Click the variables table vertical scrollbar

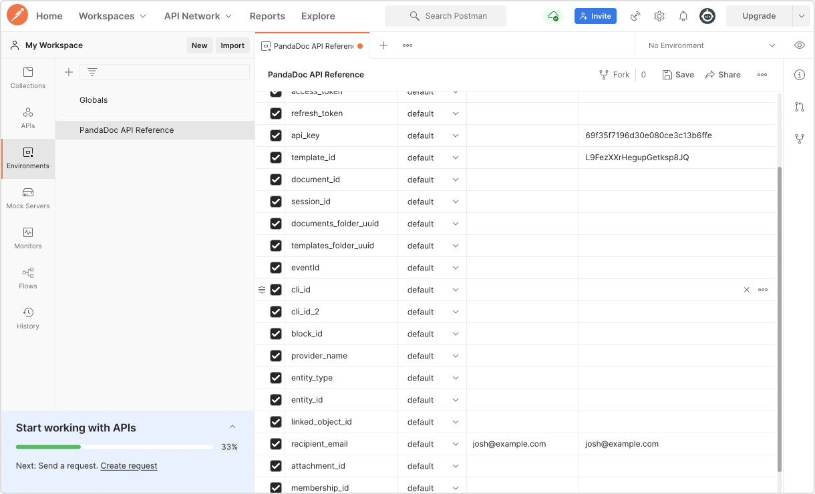778,319
